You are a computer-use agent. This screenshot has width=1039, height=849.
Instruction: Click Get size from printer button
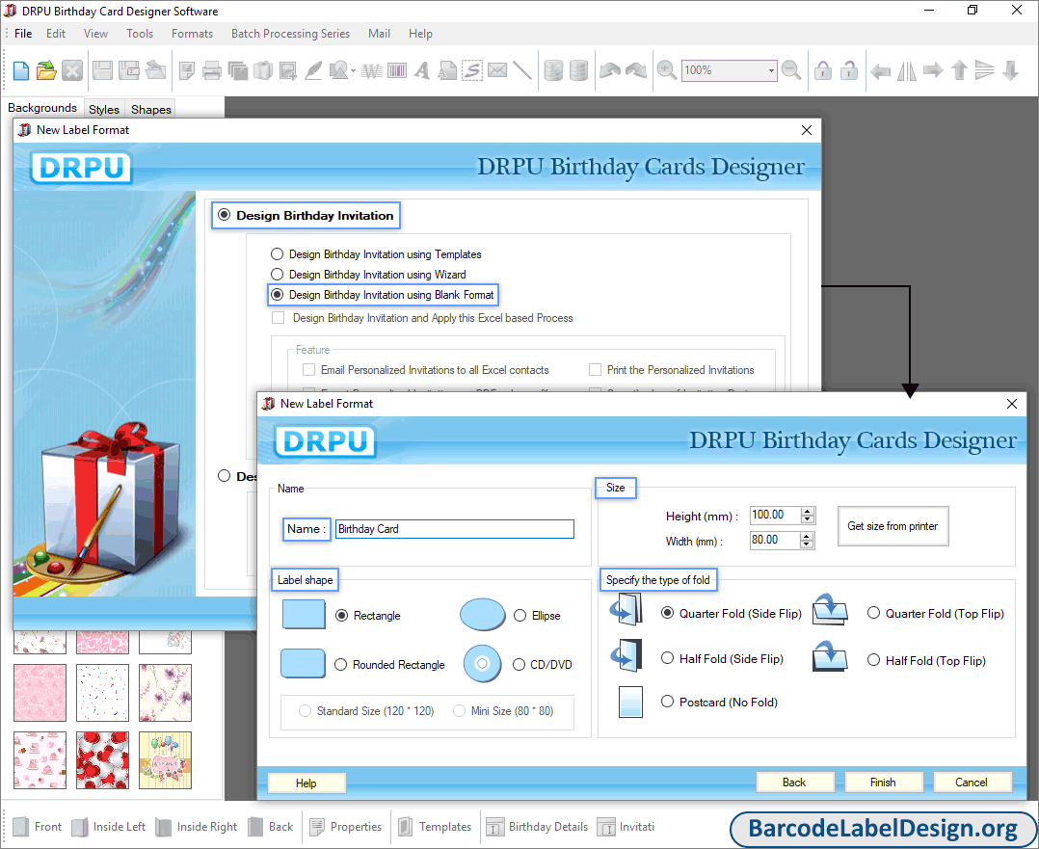tap(892, 526)
